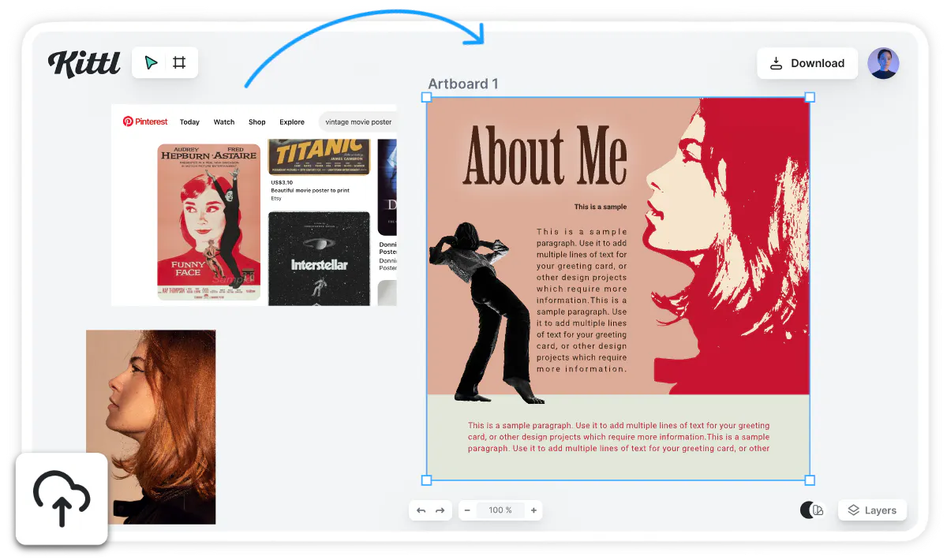Open the Pinterest Explore tab
Viewport: 947px width, 560px height.
click(x=292, y=122)
